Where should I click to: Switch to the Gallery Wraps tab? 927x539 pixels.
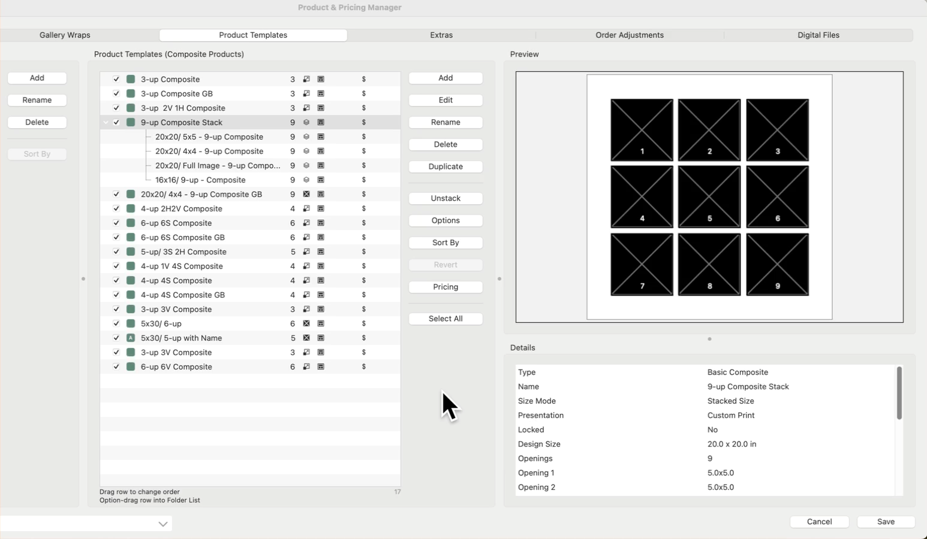(x=65, y=35)
